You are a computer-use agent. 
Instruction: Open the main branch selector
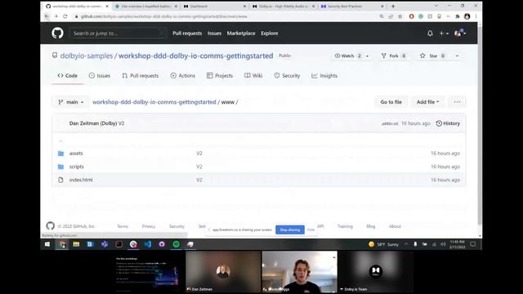[x=71, y=102]
